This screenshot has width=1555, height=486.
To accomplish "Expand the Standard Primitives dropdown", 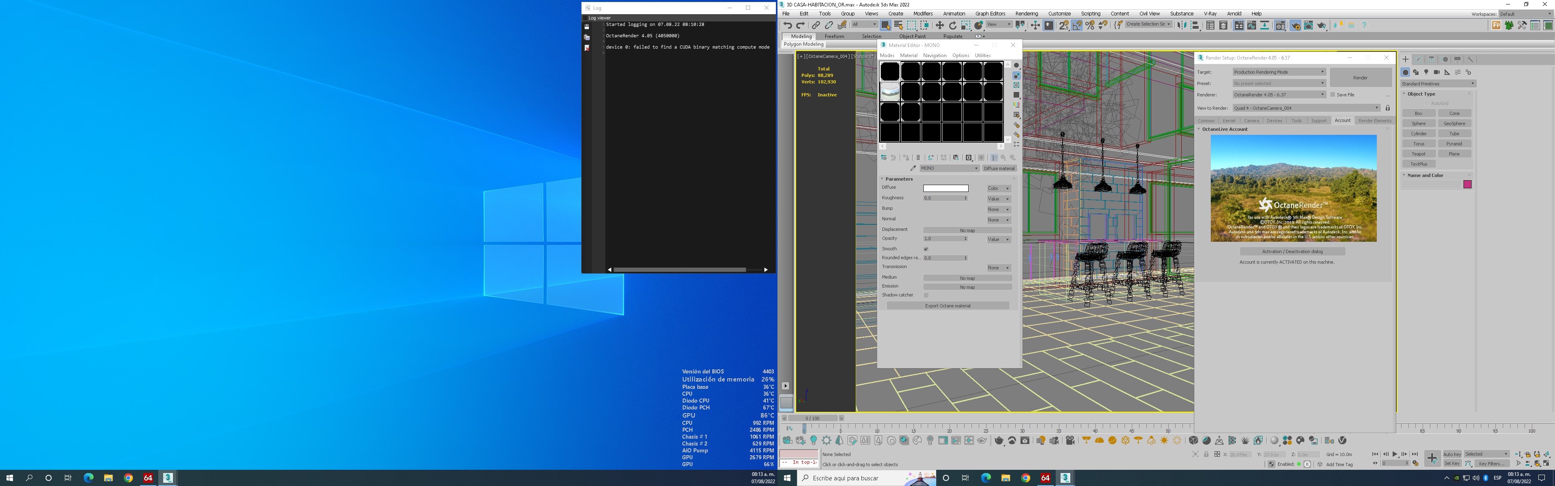I will pos(1438,84).
